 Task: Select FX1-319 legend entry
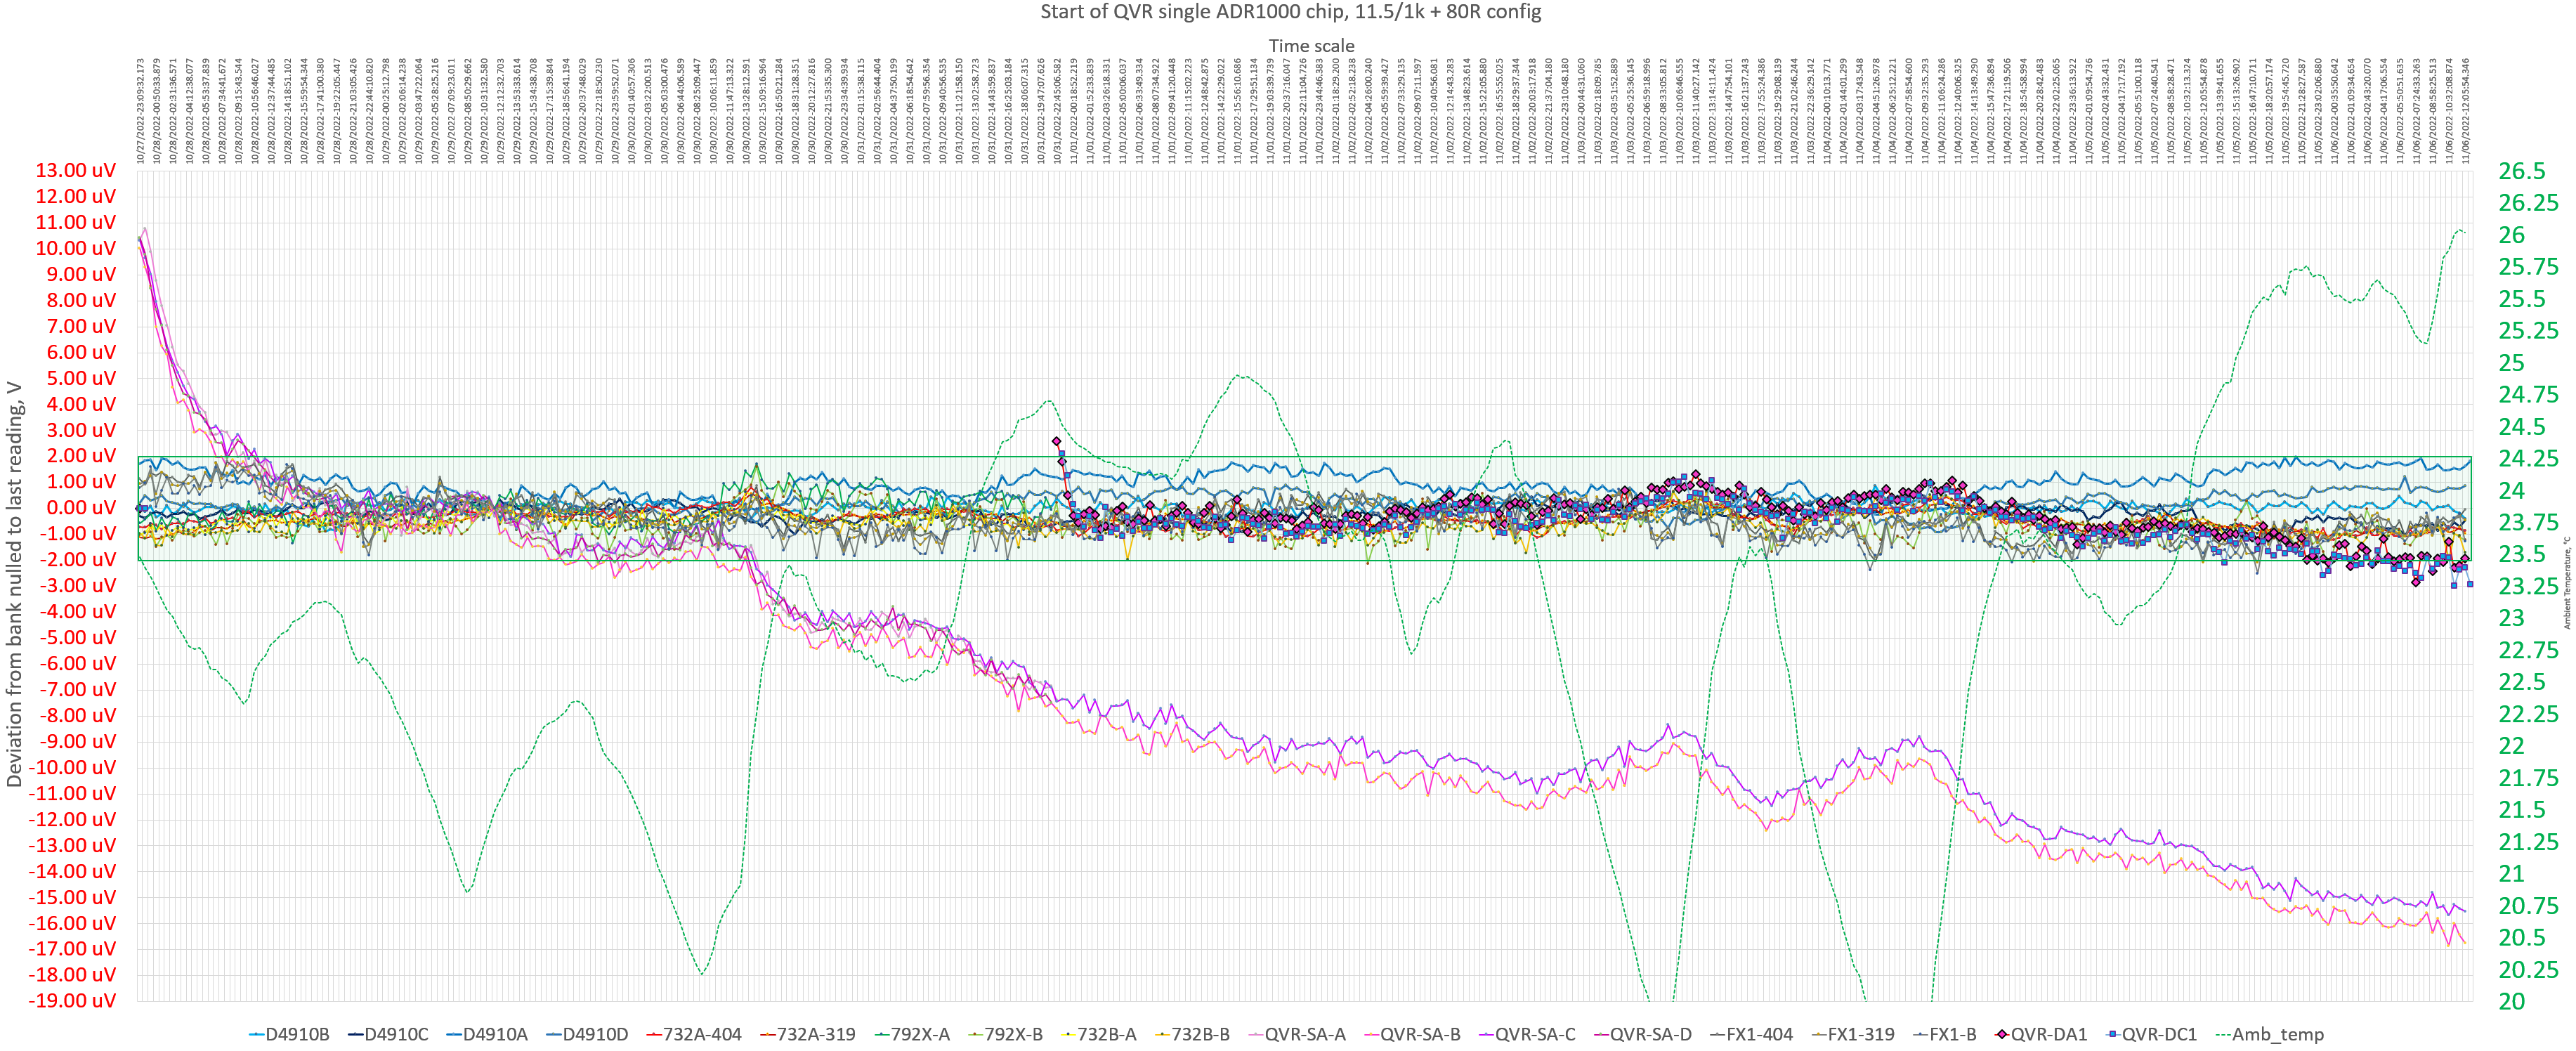1853,1034
